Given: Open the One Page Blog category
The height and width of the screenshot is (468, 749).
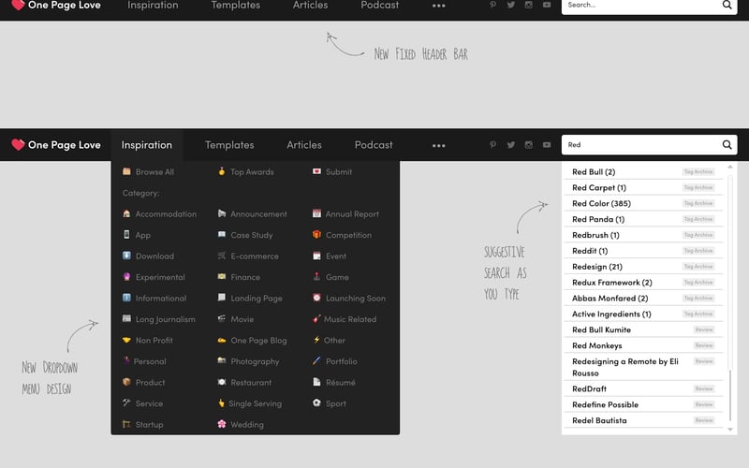Looking at the screenshot, I should 252,341.
